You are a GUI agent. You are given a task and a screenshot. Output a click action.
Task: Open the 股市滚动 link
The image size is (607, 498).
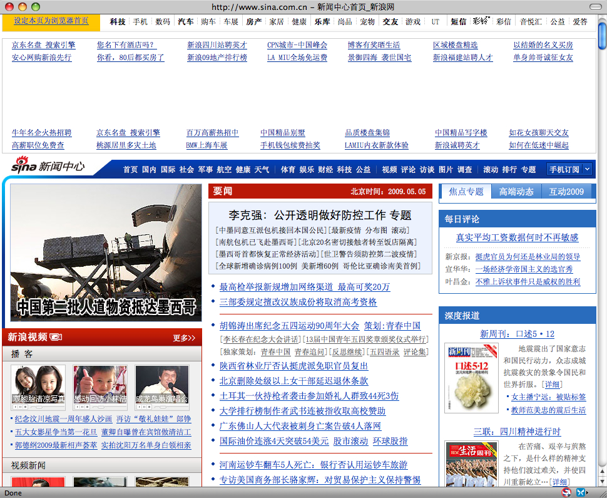tap(350, 440)
